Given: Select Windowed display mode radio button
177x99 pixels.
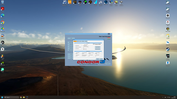Looking at the screenshot, I should point(76,46).
